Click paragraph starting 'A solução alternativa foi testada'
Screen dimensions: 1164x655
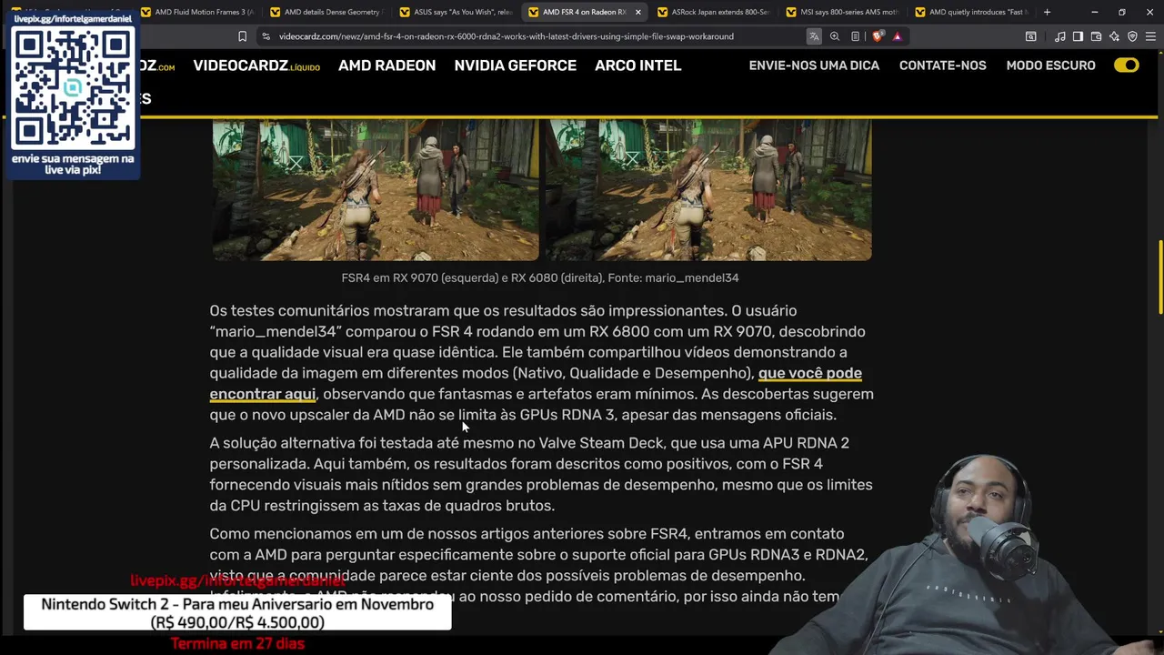click(541, 474)
